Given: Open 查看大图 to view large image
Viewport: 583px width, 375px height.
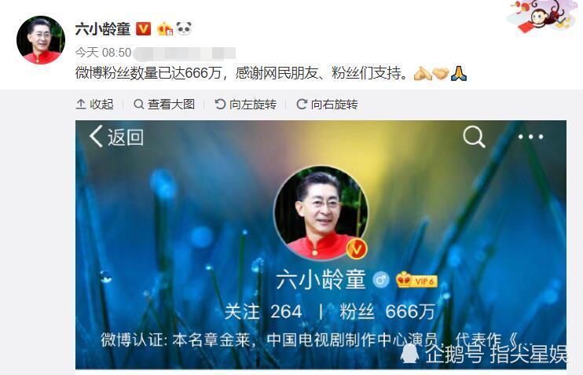Looking at the screenshot, I should 164,104.
